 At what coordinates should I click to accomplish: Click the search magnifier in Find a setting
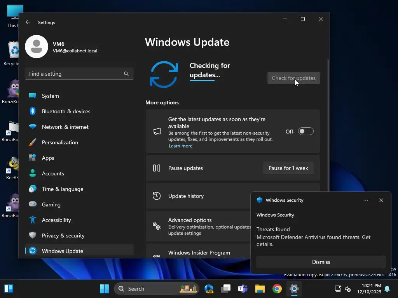coord(126,74)
